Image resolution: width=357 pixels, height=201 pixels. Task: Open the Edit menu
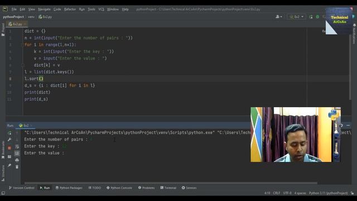[22, 9]
